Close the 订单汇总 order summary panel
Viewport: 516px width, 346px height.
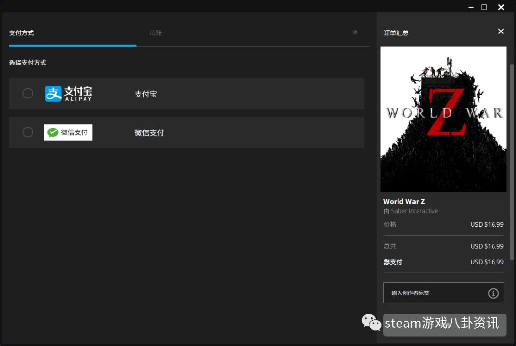501,31
